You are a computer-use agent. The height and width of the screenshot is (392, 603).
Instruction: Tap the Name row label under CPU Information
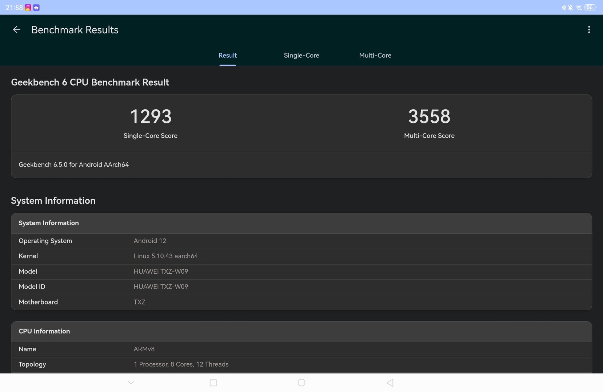click(x=27, y=349)
